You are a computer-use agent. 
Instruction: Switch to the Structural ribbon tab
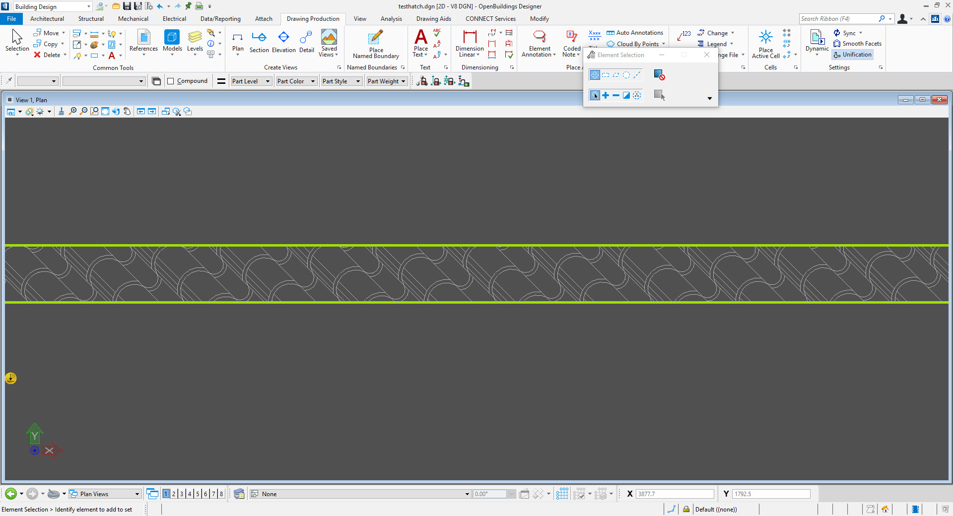(91, 19)
